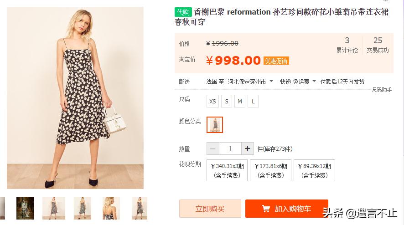The image size is (404, 225).
Task: Open the 尺码助手 size assistant link
Action: pos(382,90)
